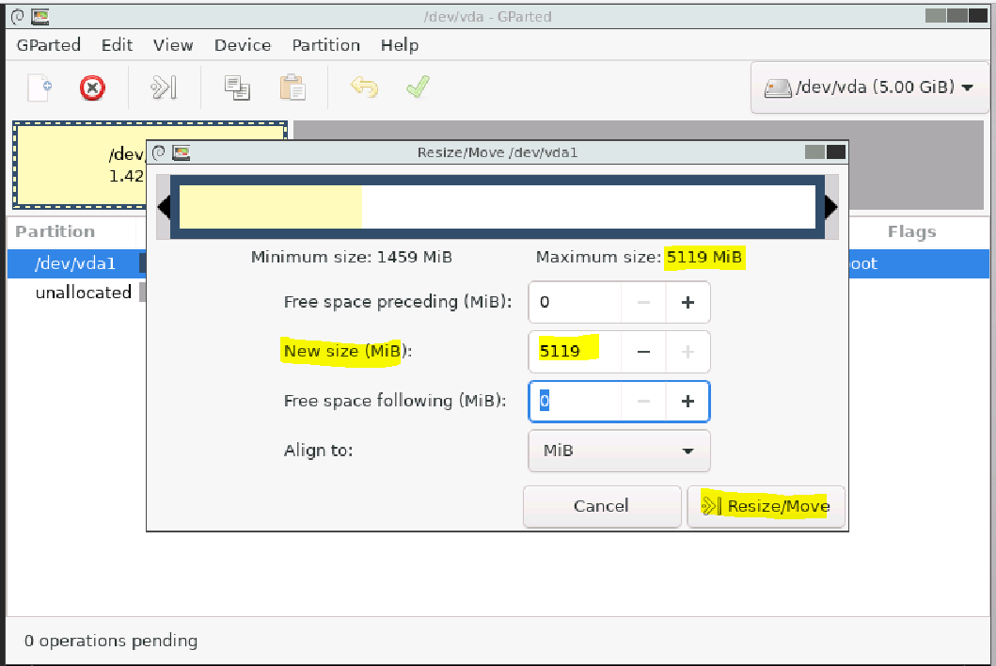This screenshot has height=666, width=996.
Task: Click the Free space preceding input field
Action: tap(575, 302)
